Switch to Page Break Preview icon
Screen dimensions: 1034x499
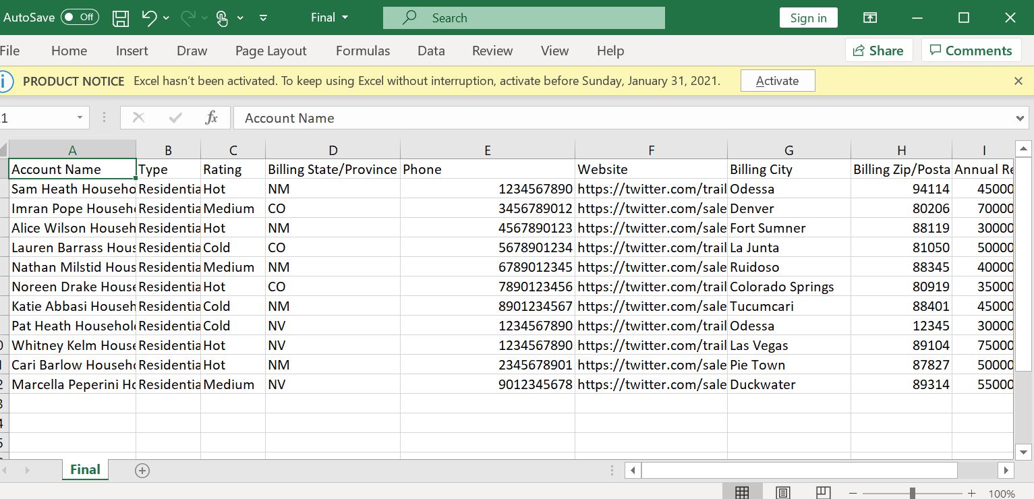[x=823, y=493]
